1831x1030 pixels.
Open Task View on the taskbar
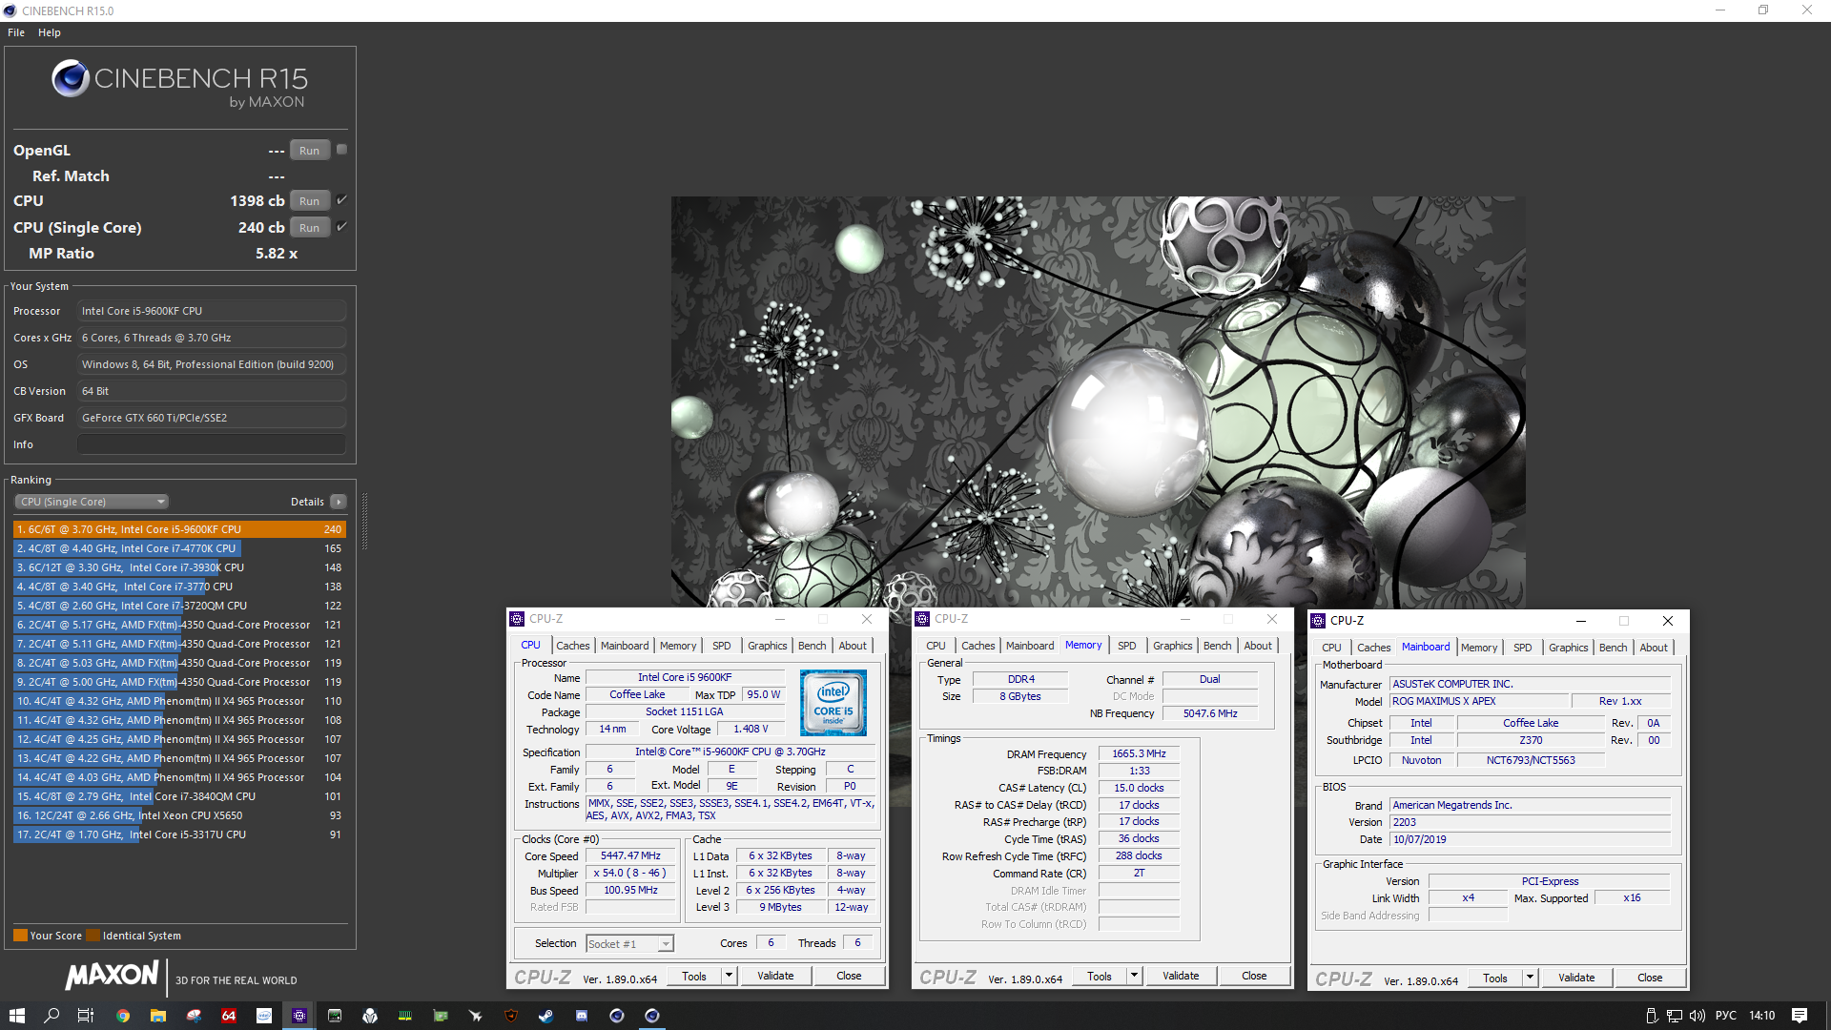(x=86, y=1016)
